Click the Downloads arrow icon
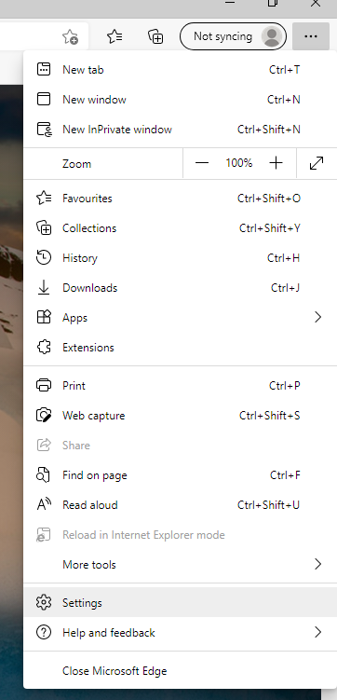The image size is (337, 700). 43,288
